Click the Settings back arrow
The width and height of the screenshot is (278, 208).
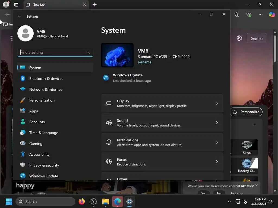19,16
